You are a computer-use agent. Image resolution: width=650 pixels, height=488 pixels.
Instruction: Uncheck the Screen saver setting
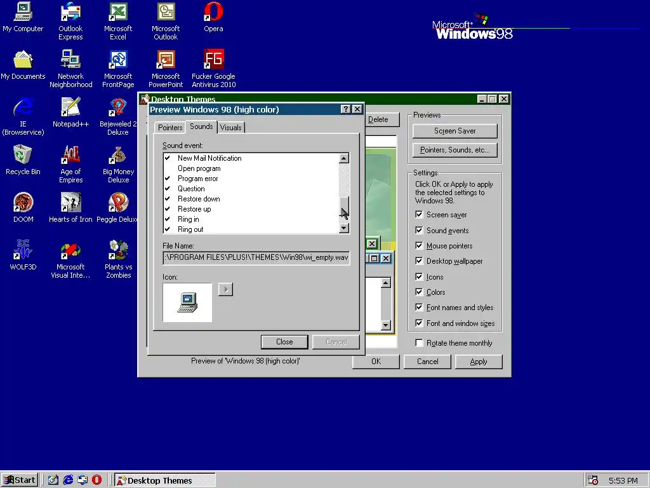click(419, 215)
